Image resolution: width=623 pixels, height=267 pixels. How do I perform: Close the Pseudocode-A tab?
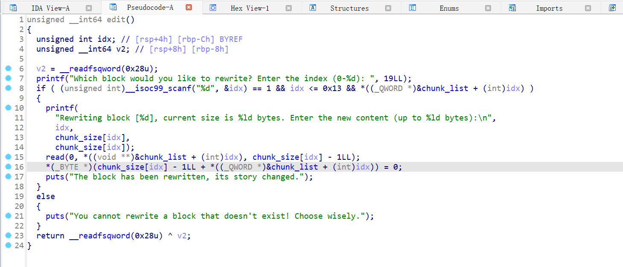[x=189, y=7]
